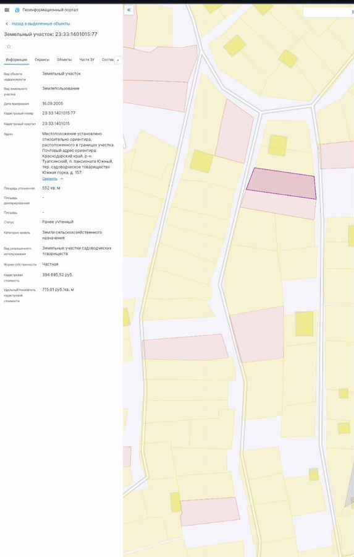
Task: Click the cadastral number 23:33:1401015:77 value
Action: (x=59, y=113)
